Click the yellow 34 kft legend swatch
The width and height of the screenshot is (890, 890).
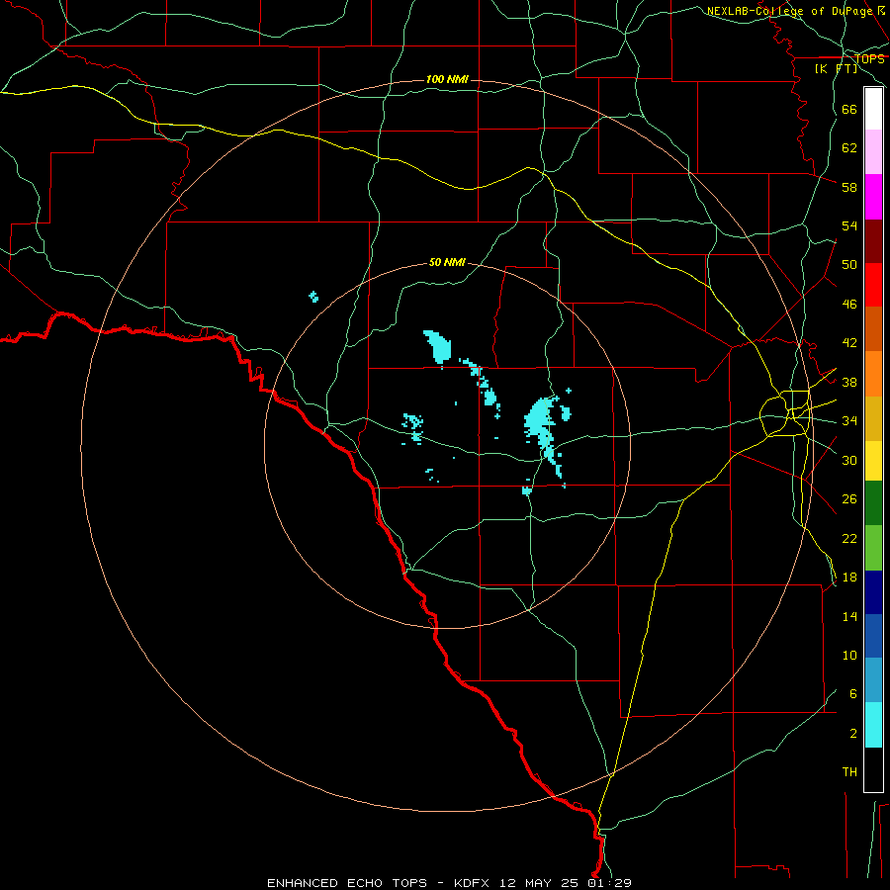point(873,461)
